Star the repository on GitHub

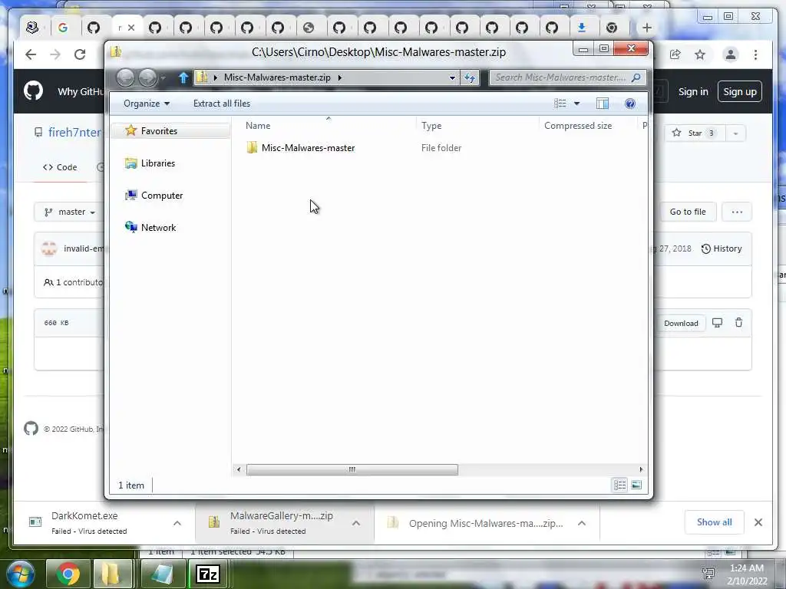pos(695,133)
